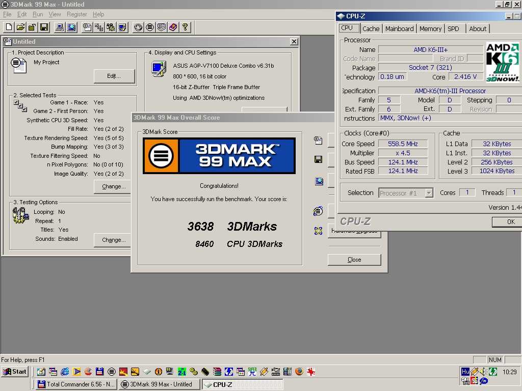Click the NUM lock status bar indicator

tap(495, 360)
